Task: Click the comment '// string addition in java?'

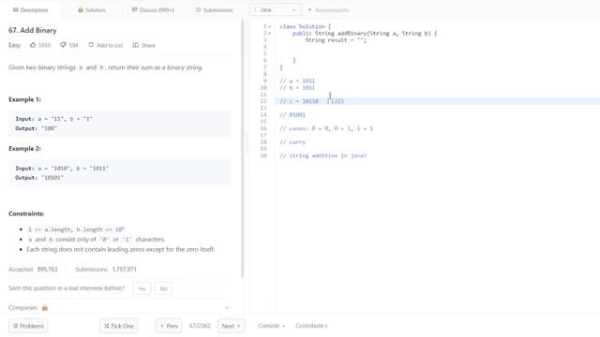Action: [322, 155]
